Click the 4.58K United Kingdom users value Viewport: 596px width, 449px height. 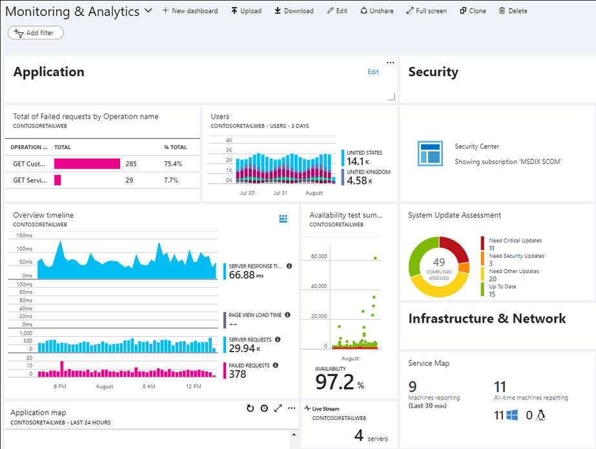click(360, 181)
